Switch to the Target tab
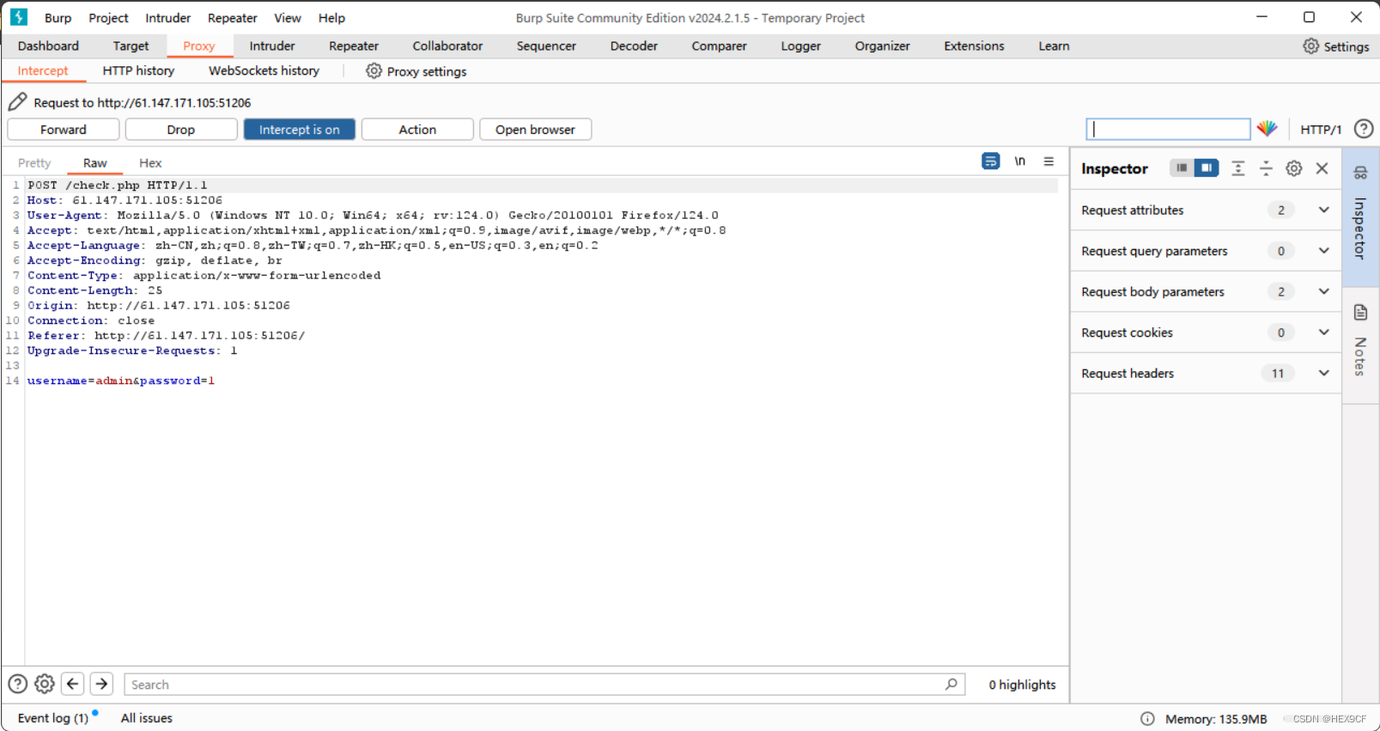This screenshot has height=731, width=1380. 131,46
